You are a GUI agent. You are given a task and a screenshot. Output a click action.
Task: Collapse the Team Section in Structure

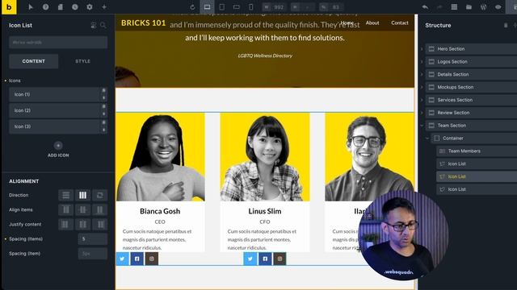point(422,126)
